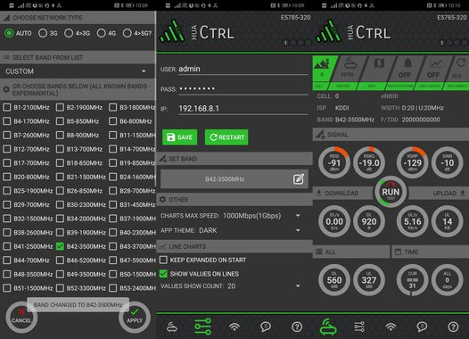Open the CUSTOM band list dropdown
This screenshot has height=339, width=469.
click(77, 71)
